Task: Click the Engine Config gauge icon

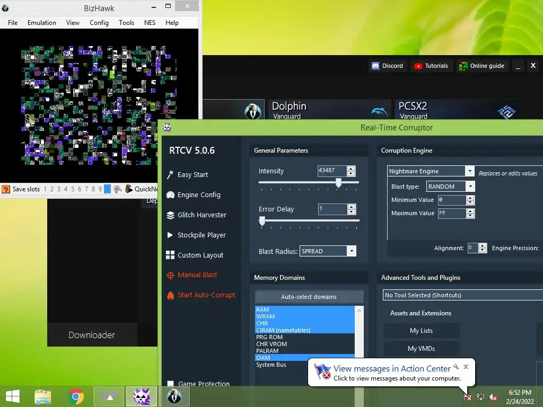Action: [170, 195]
